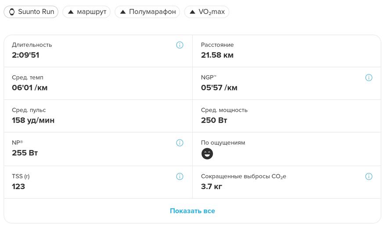The image size is (385, 229).
Task: Select the Полумарафон tag
Action: coord(148,12)
